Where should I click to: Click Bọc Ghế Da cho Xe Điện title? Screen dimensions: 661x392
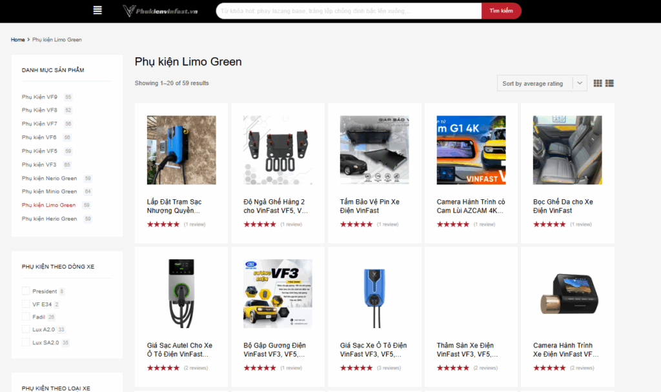(563, 206)
